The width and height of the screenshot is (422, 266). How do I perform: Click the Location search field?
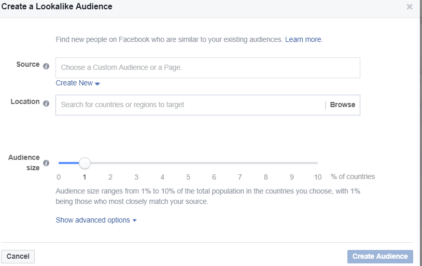[190, 105]
